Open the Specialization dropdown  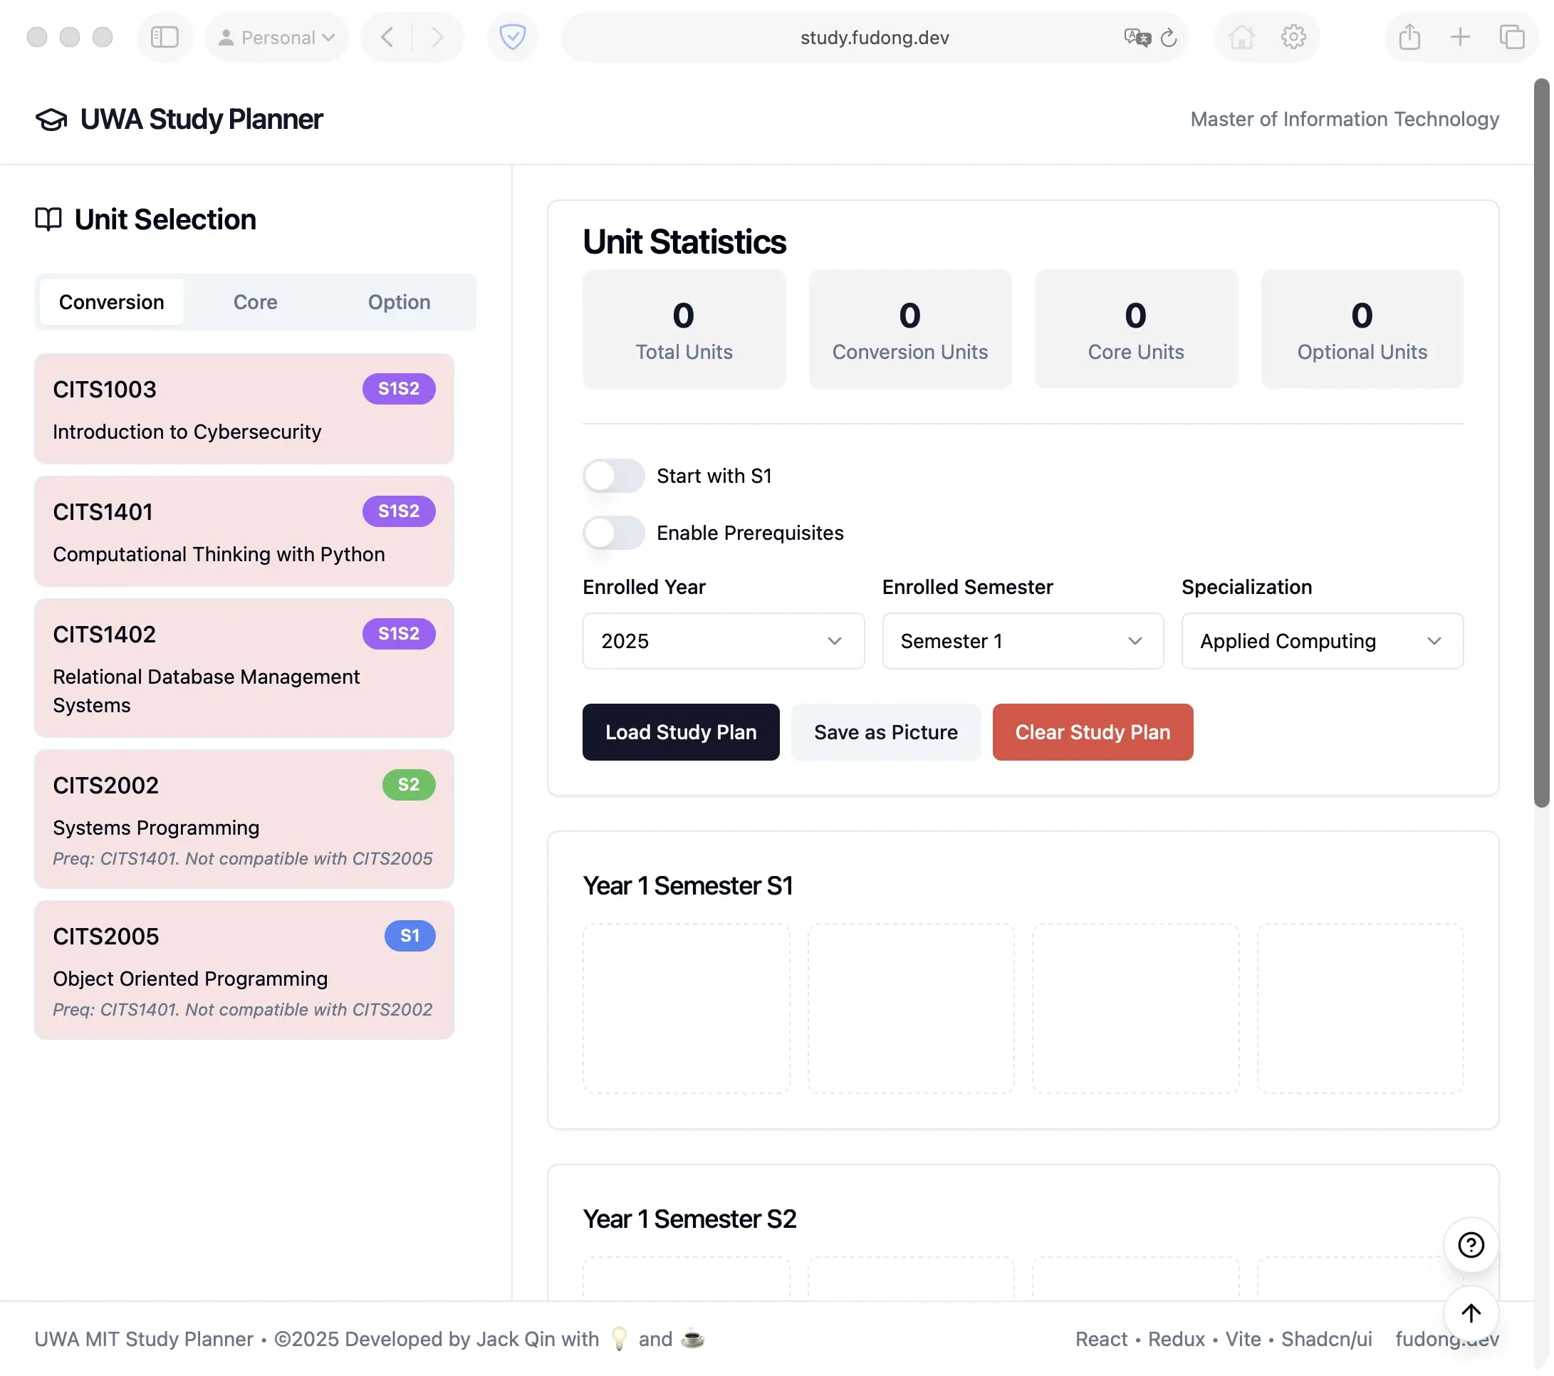(1321, 641)
